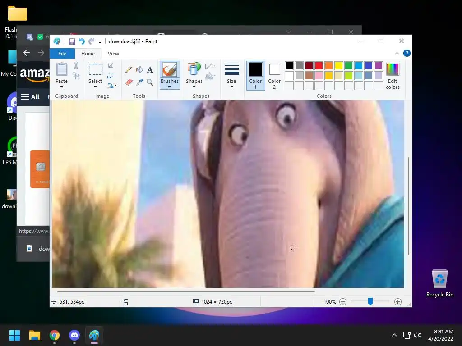Click the Brushes tool icon

pyautogui.click(x=170, y=70)
